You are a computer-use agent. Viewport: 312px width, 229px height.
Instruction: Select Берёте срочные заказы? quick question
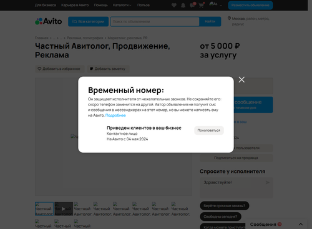coord(225,206)
